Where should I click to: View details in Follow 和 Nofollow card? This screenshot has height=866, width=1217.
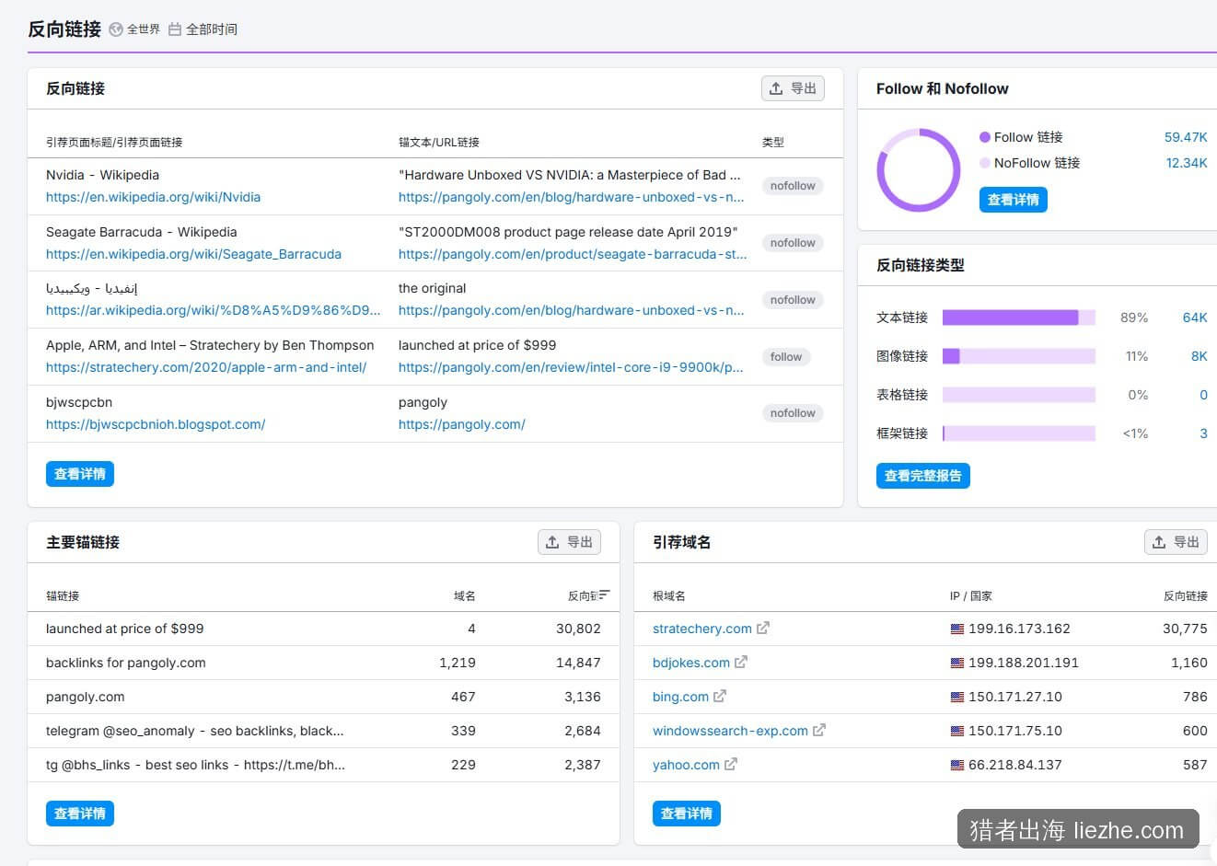1014,200
